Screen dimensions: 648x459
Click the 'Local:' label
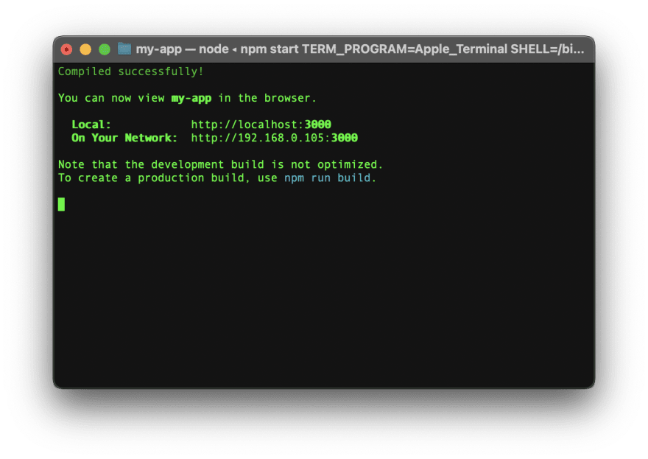91,125
